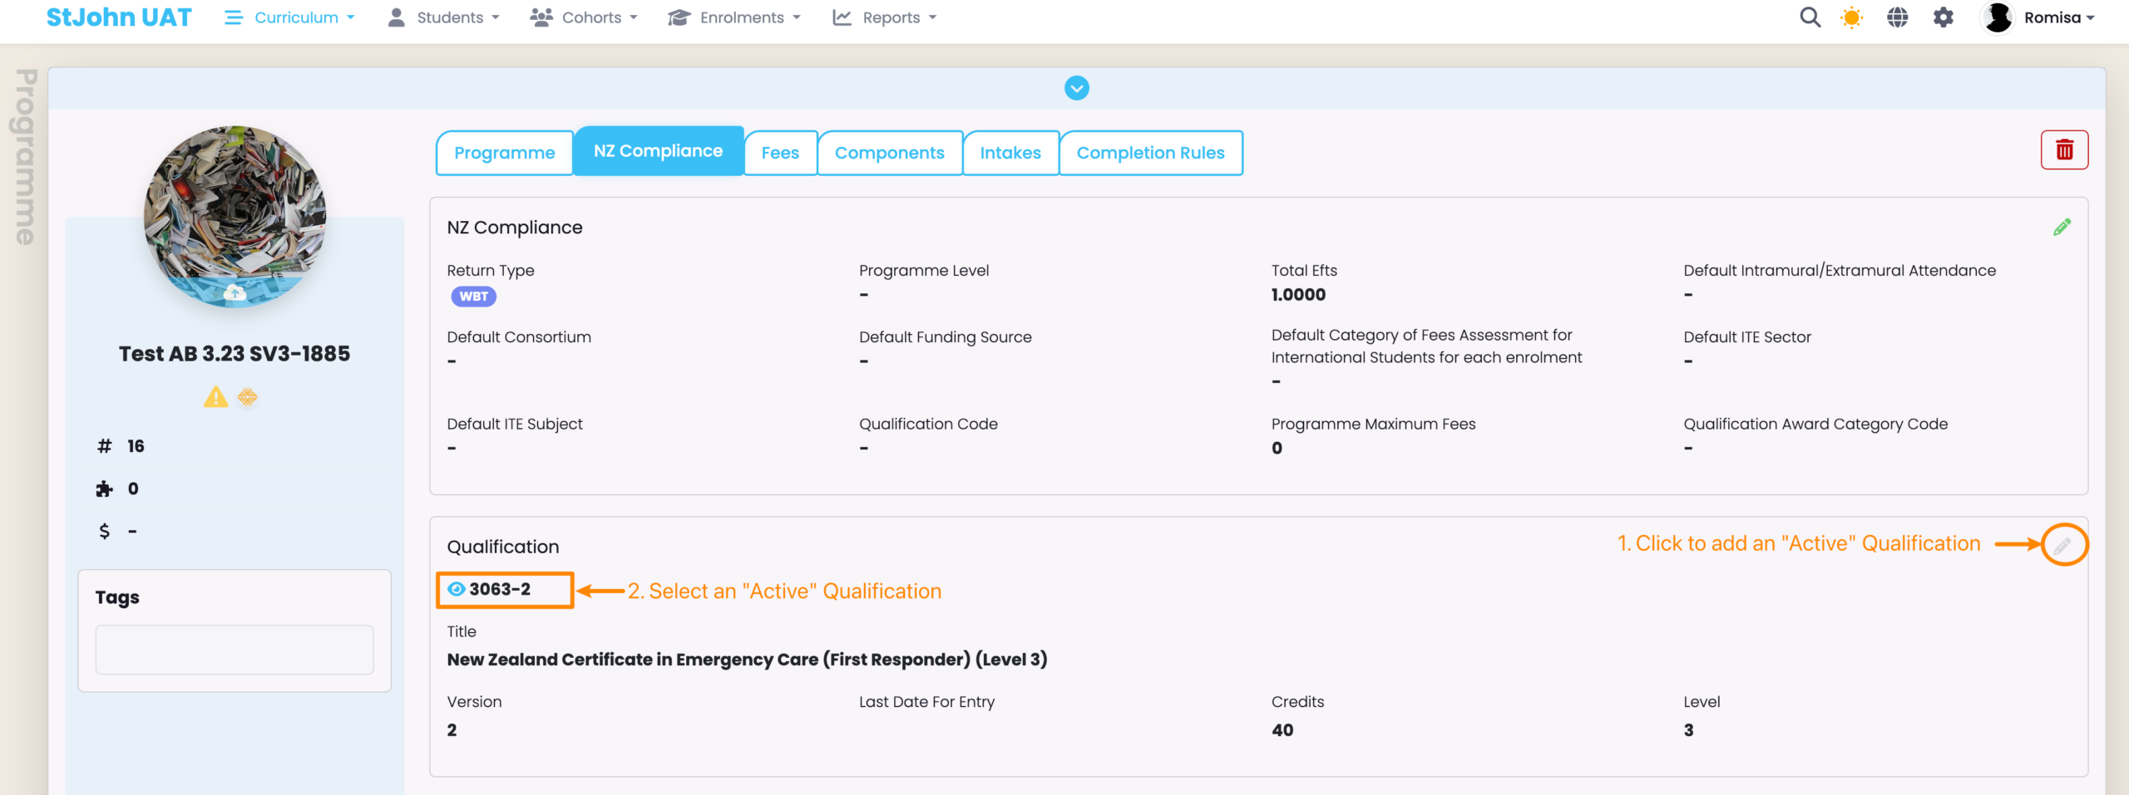
Task: Expand the Enrolments dropdown menu
Action: point(734,17)
